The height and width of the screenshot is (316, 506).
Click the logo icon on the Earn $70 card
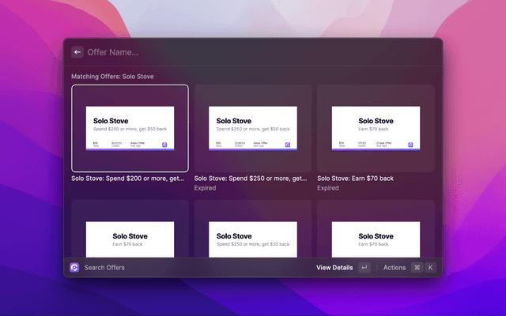[x=411, y=145]
